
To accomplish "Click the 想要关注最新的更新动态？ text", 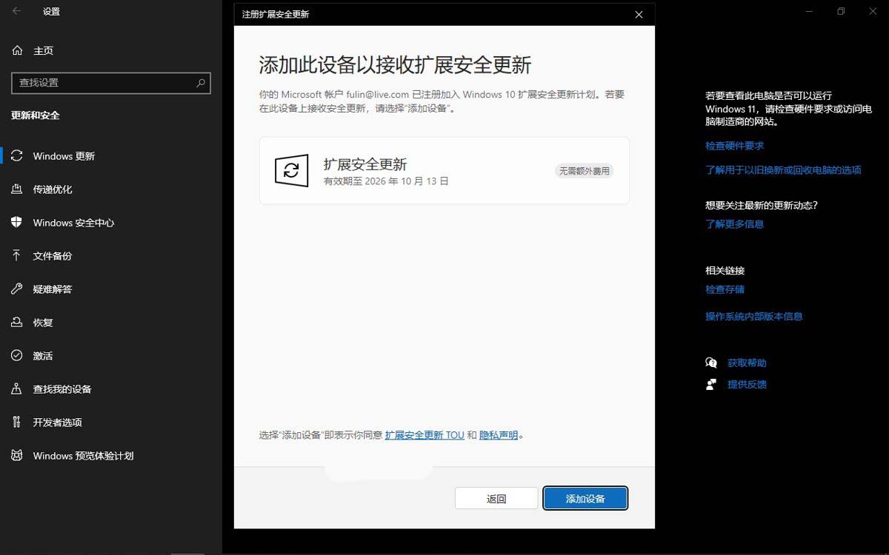I will click(x=762, y=205).
